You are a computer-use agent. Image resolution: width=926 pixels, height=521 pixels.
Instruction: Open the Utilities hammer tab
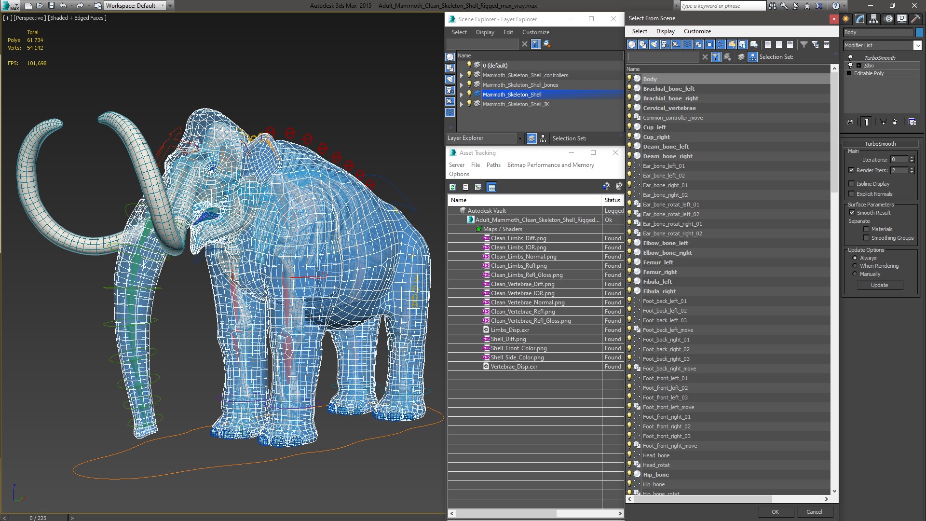click(915, 19)
